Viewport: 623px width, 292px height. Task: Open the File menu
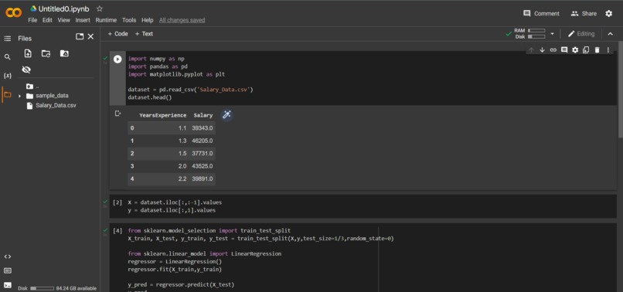(32, 20)
